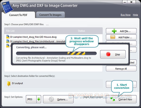
Task: Open the Options button
Action: (x=58, y=99)
